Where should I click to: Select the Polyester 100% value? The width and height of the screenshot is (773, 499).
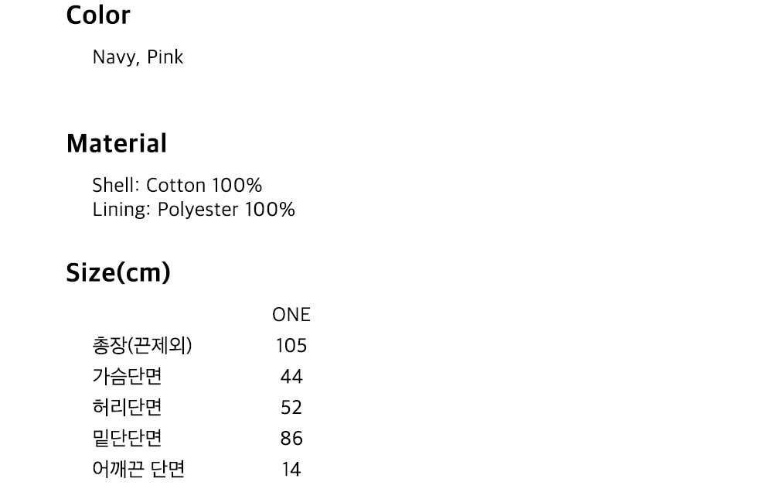pos(226,210)
